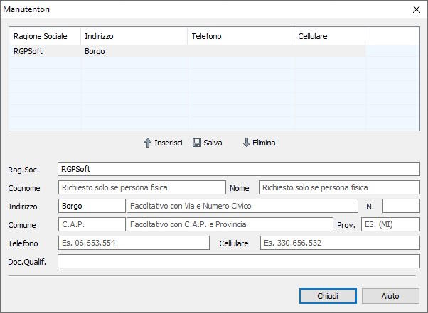
Task: Click the Cognome input field
Action: click(x=141, y=188)
